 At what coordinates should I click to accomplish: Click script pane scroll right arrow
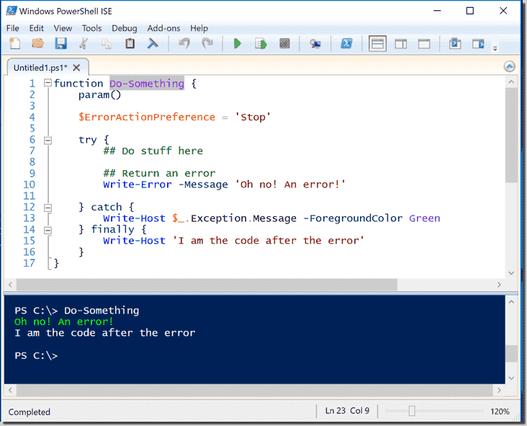point(499,285)
